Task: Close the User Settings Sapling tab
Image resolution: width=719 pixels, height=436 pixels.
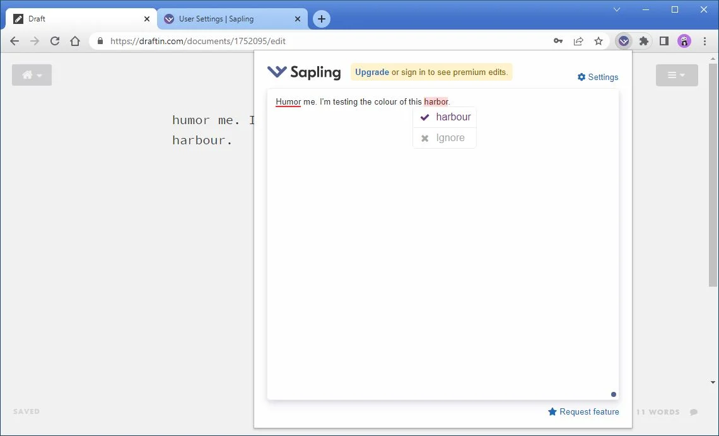Action: 298,19
